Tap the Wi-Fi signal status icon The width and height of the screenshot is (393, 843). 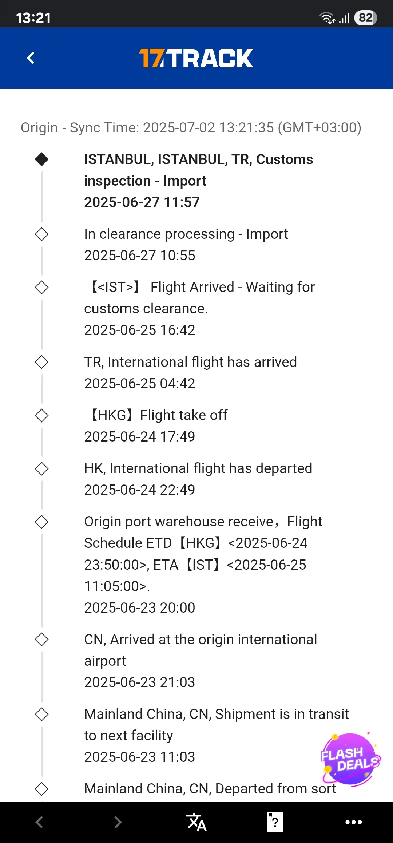[327, 18]
